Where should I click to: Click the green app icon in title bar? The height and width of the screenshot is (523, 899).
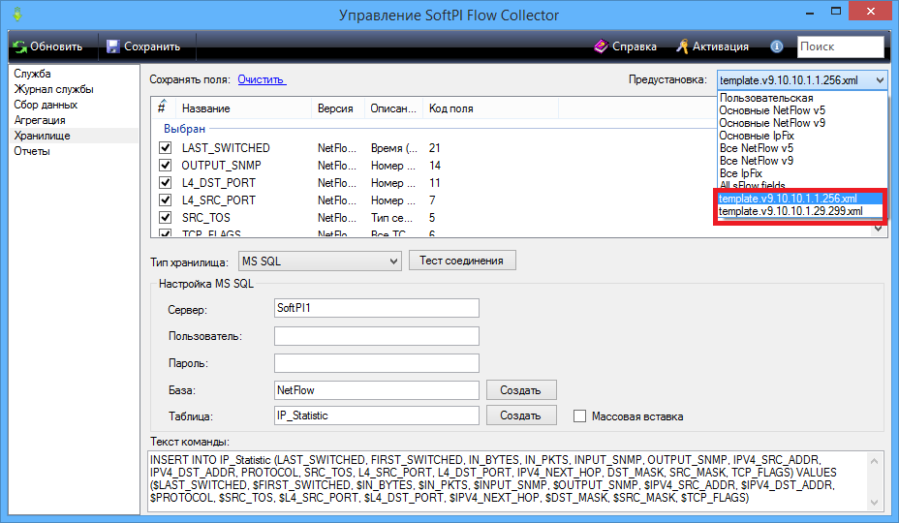(17, 14)
